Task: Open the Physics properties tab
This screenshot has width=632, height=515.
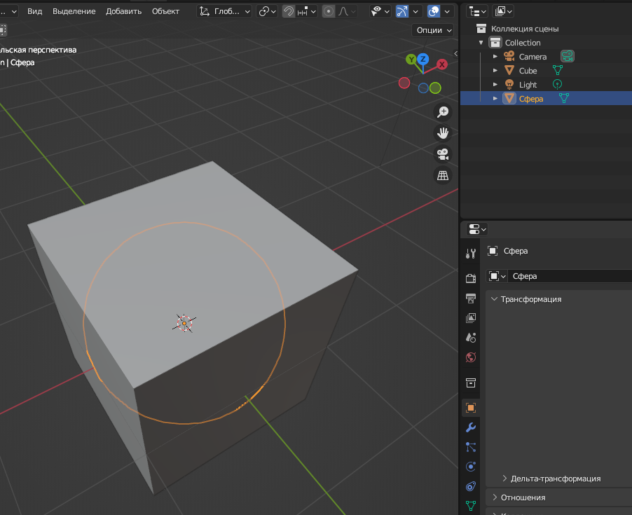Action: pos(470,467)
